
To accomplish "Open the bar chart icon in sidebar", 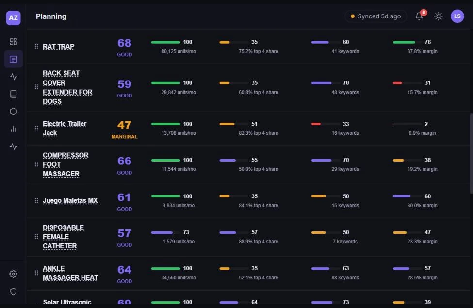I will tap(13, 129).
